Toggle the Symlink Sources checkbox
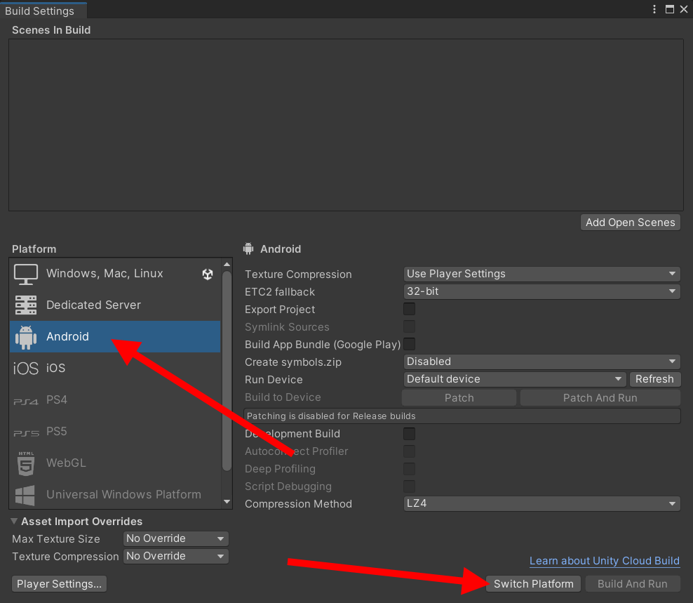693x603 pixels. pos(409,326)
